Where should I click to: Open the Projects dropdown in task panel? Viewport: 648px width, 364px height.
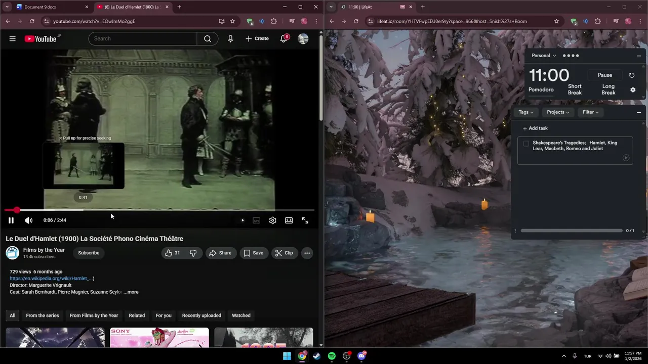[558, 112]
